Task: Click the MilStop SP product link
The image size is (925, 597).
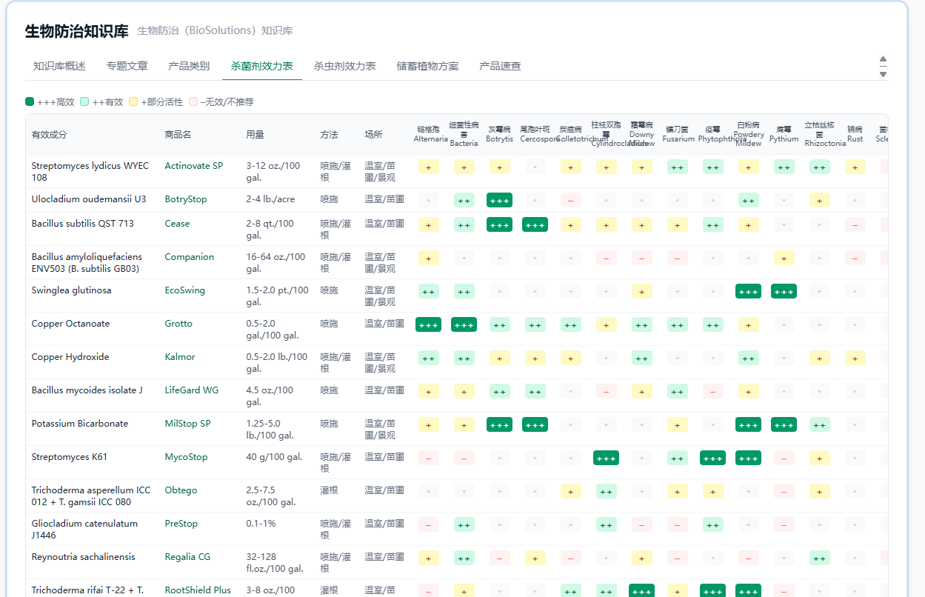Action: (x=187, y=424)
